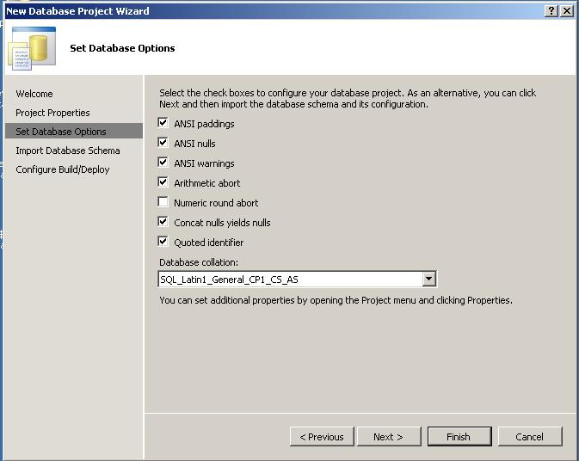The height and width of the screenshot is (461, 579).
Task: Uncheck the Quoted identifier option
Action: (163, 242)
